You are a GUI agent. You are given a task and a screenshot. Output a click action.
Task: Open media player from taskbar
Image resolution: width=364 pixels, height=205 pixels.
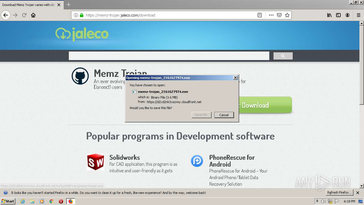point(42,201)
